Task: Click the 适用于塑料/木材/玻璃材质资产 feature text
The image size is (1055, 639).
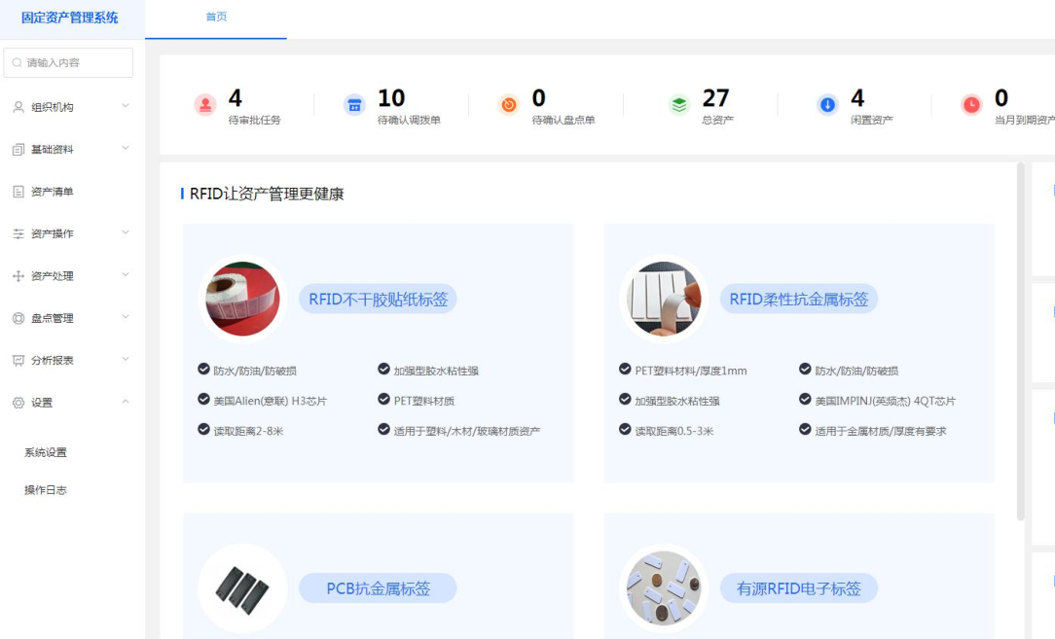Action: click(x=466, y=431)
